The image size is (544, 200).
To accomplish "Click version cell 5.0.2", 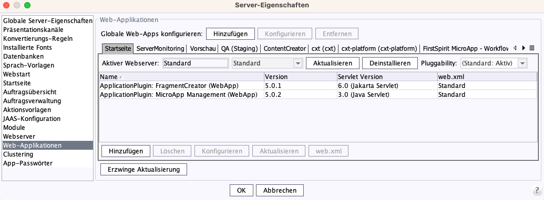I will pyautogui.click(x=300, y=95).
